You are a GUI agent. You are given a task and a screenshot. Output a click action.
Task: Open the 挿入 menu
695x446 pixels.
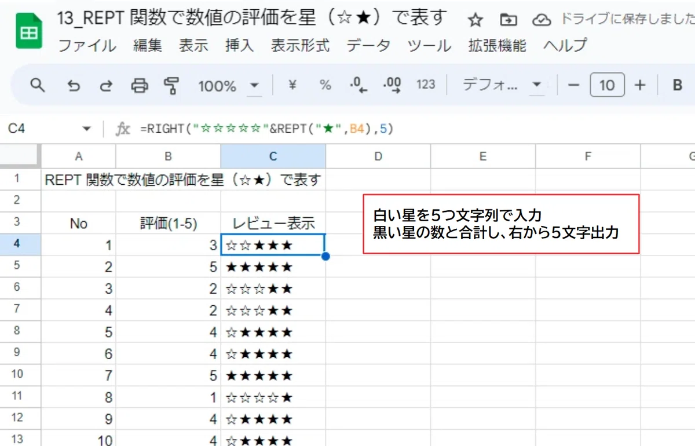click(x=240, y=46)
